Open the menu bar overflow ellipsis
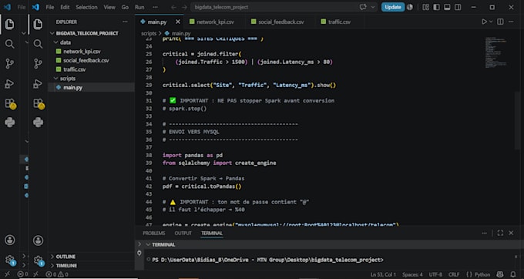The height and width of the screenshot is (279, 524). pyautogui.click(x=155, y=7)
